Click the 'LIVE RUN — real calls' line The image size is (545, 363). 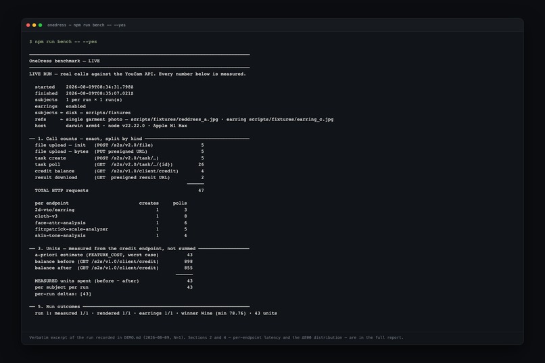138,74
